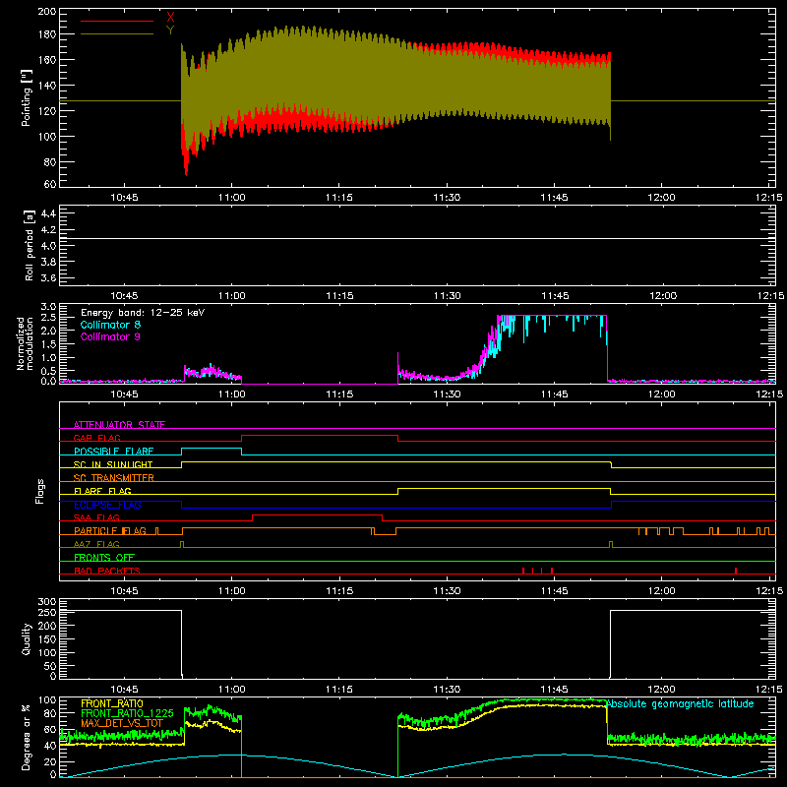The image size is (787, 787).
Task: Click the 11:15 time label under Pointing plot
Action: coord(339,198)
